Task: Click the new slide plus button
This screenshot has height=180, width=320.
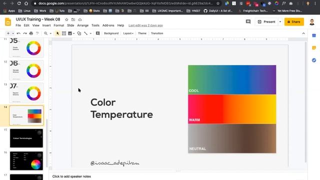Action: tap(8, 33)
